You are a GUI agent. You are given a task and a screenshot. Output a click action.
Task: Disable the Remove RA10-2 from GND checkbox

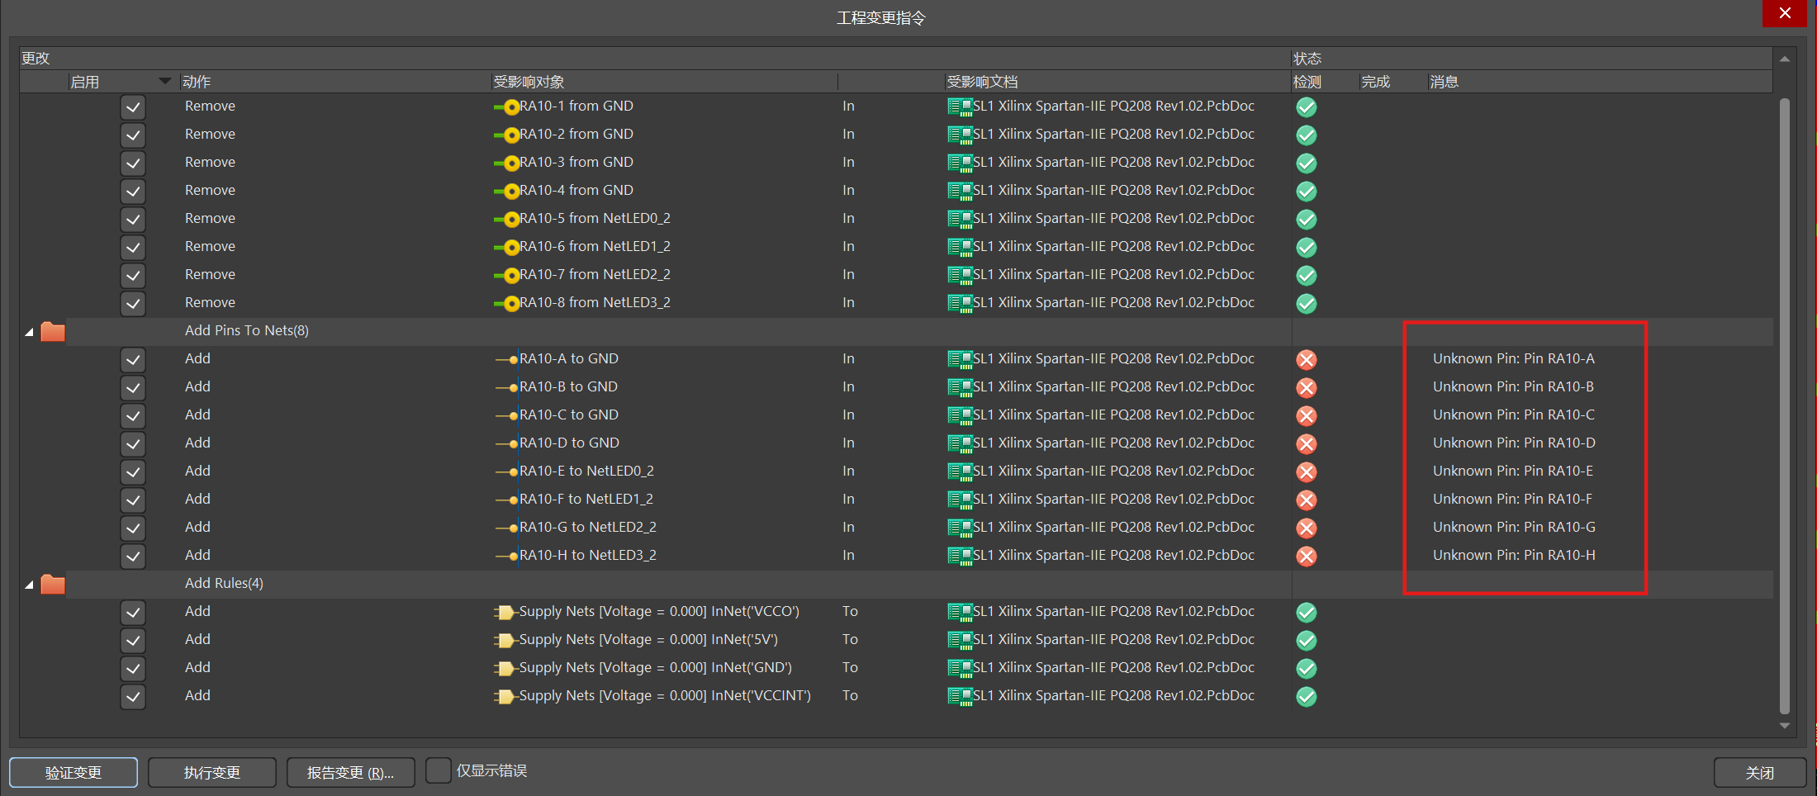point(133,135)
